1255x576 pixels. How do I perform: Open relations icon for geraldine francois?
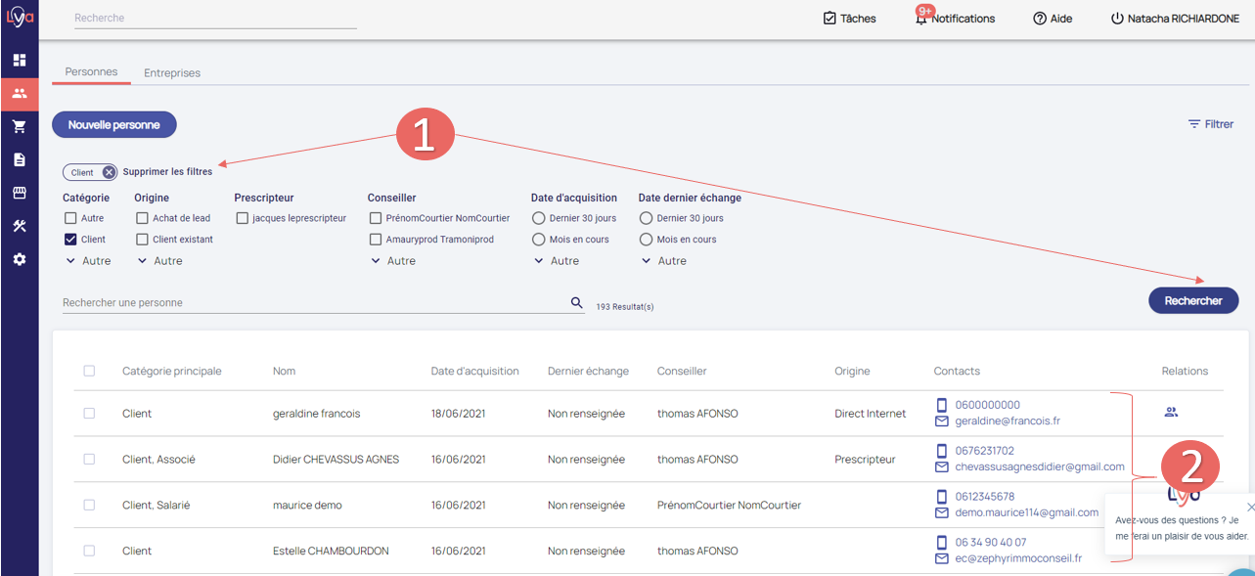1171,413
